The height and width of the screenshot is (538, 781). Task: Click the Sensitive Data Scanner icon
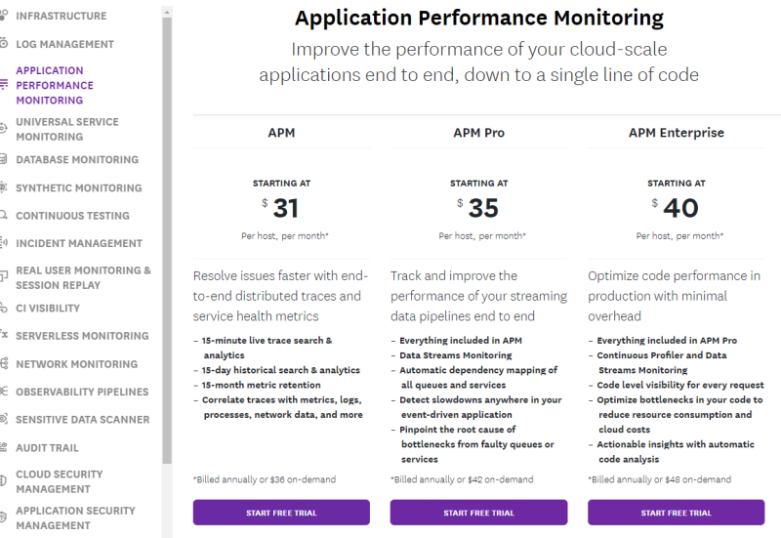4,420
